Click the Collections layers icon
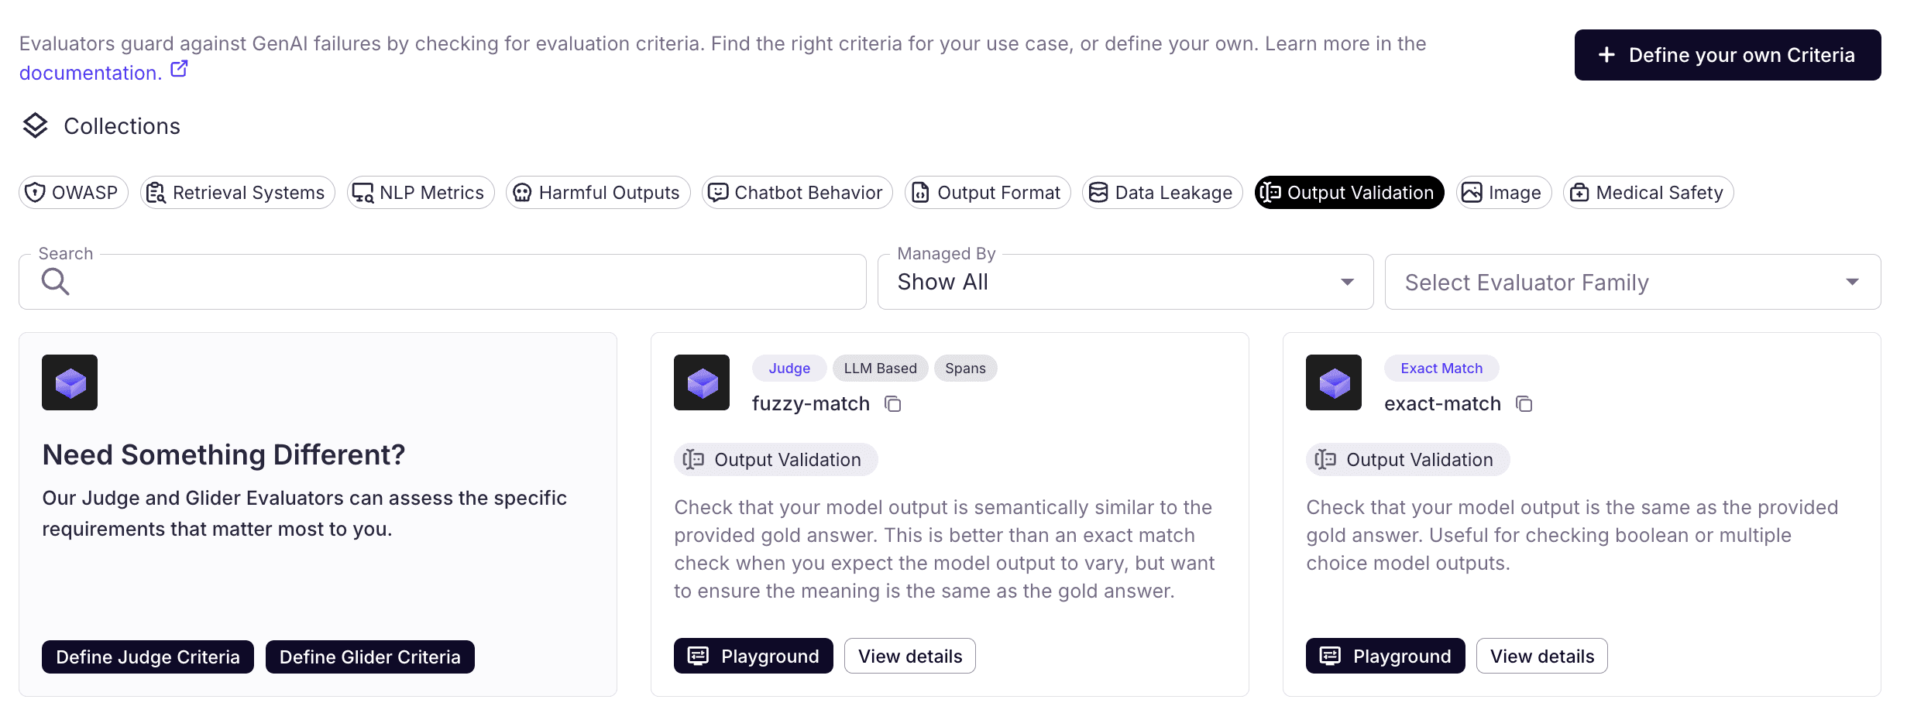The width and height of the screenshot is (1907, 720). click(x=36, y=125)
